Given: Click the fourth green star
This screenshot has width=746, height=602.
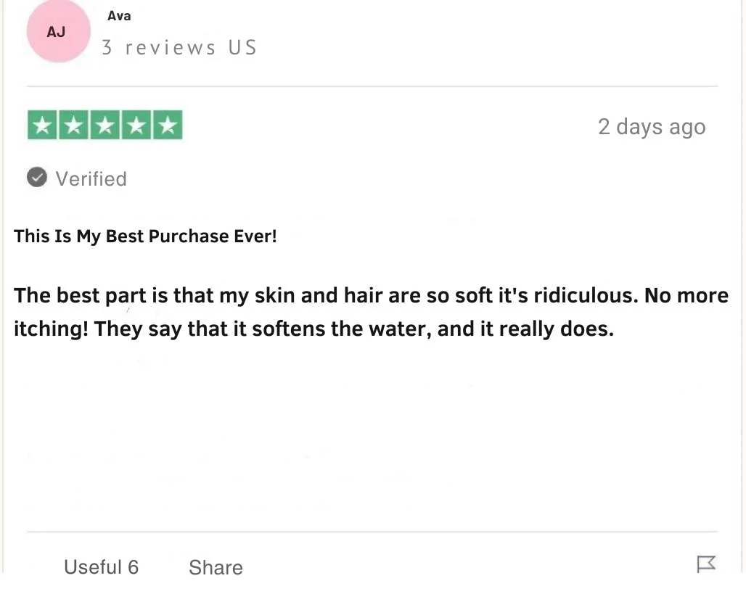Looking at the screenshot, I should (136, 125).
